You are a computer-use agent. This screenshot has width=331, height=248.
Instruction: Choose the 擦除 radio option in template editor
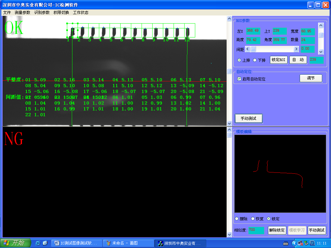pos(237,219)
